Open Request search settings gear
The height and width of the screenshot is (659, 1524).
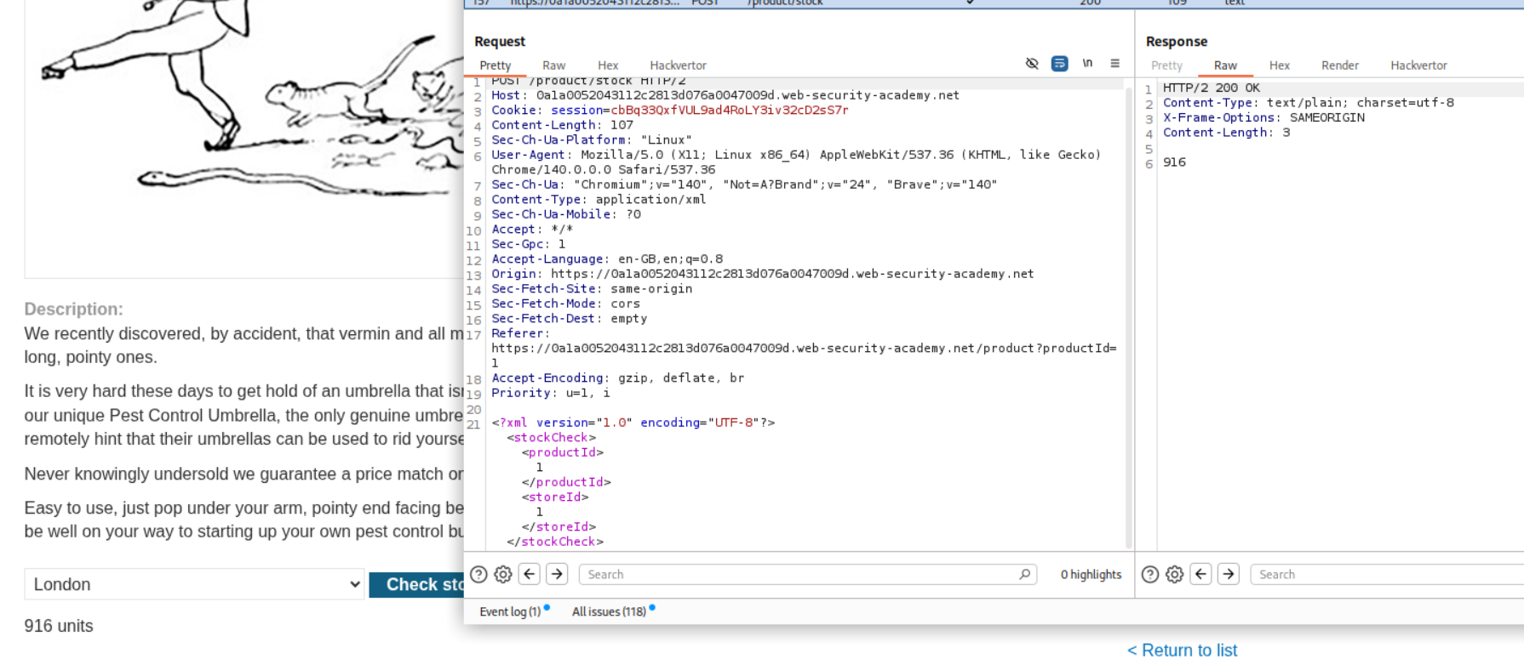point(503,575)
